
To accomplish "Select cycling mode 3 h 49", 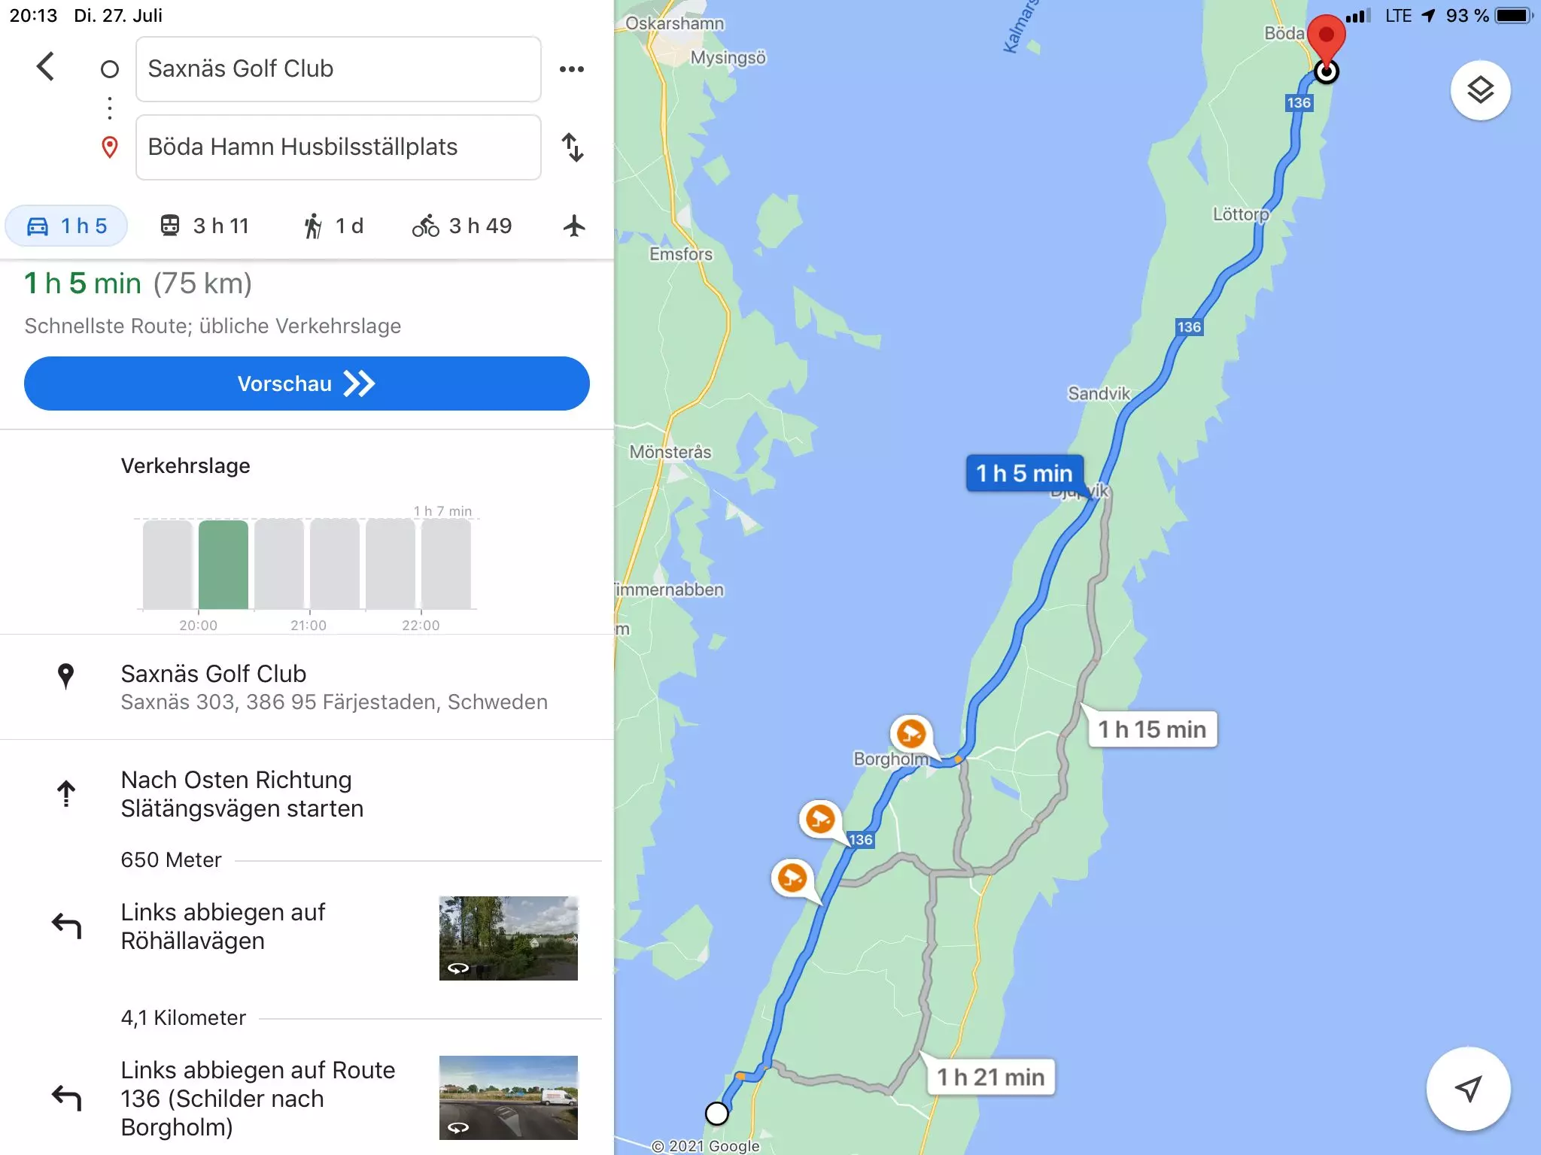I will pyautogui.click(x=462, y=226).
